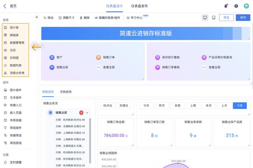The width and height of the screenshot is (253, 168).
Task: Switch to desktop preview mode
Action: click(x=205, y=18)
